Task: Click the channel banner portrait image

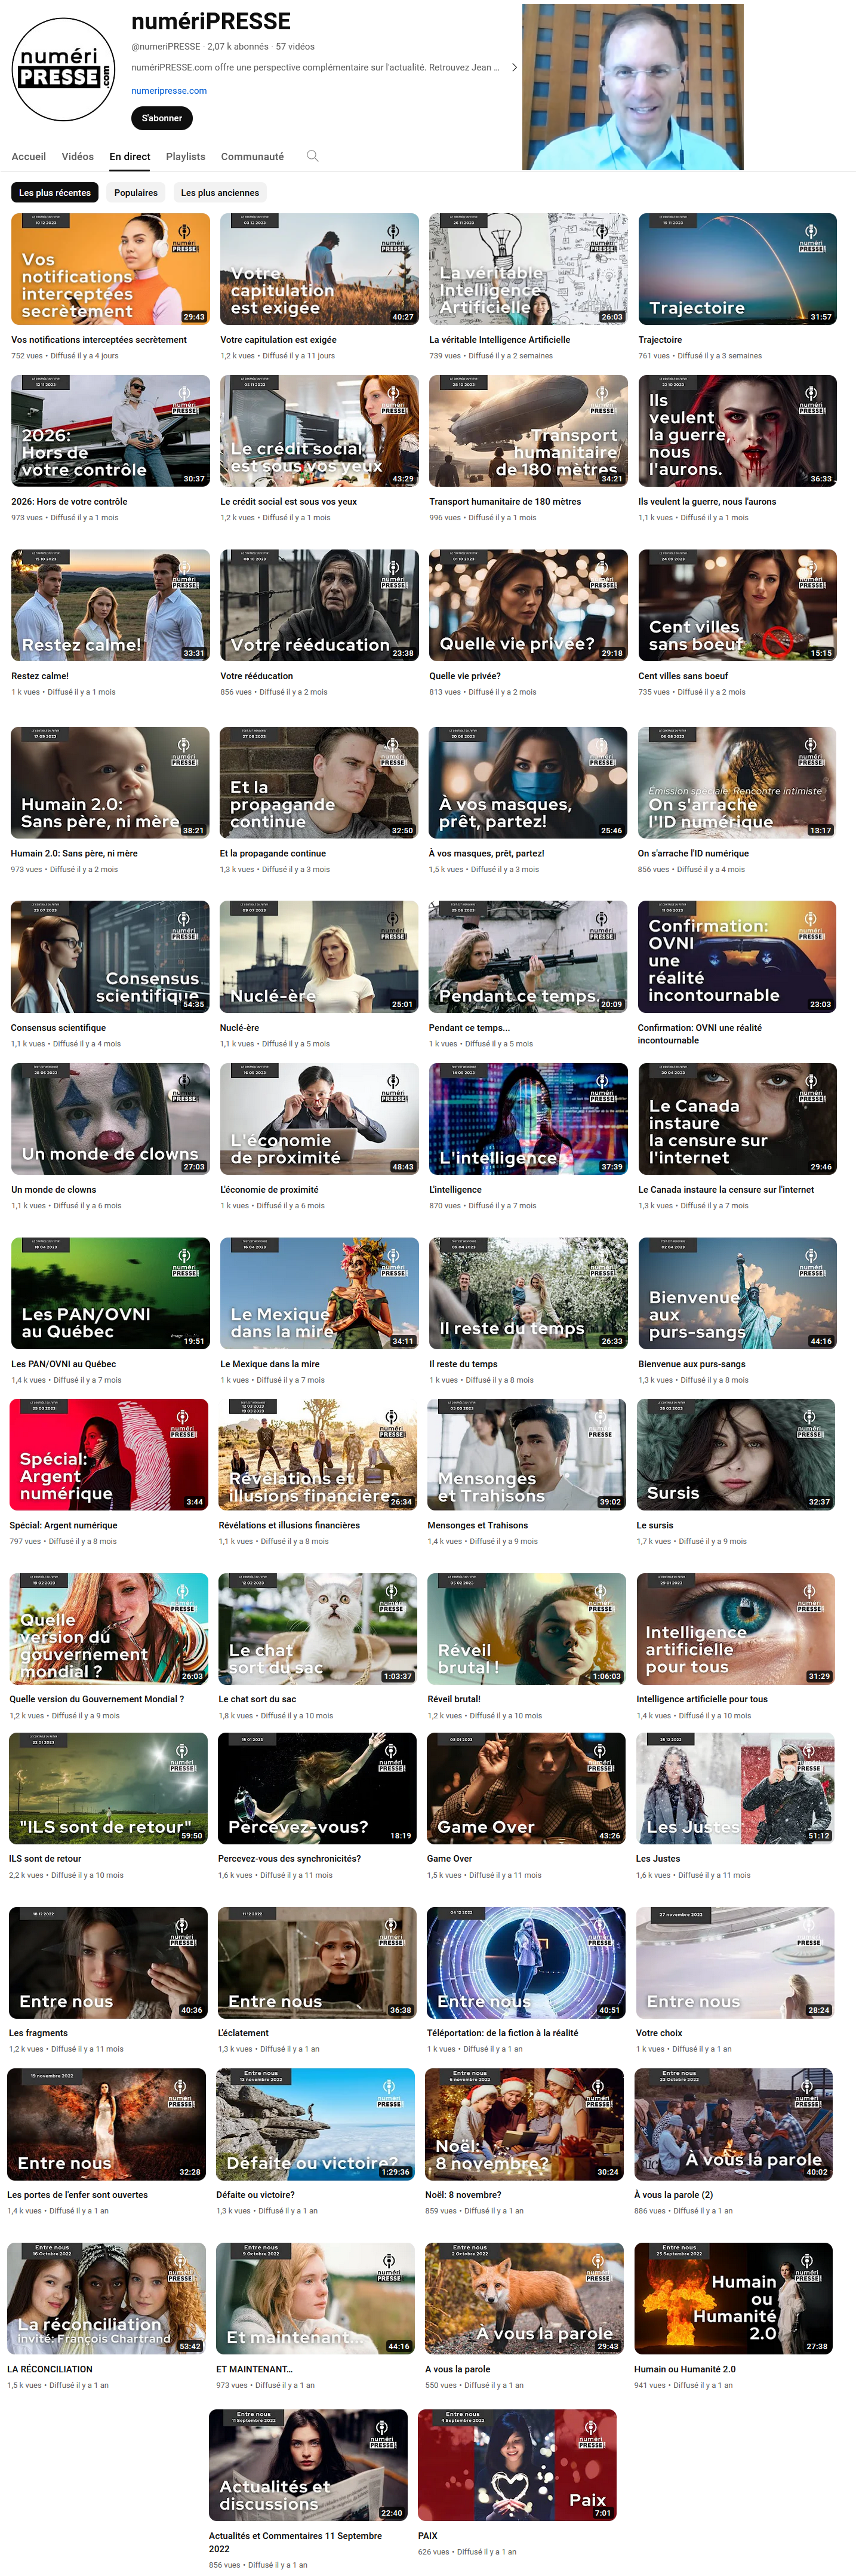Action: (x=633, y=87)
